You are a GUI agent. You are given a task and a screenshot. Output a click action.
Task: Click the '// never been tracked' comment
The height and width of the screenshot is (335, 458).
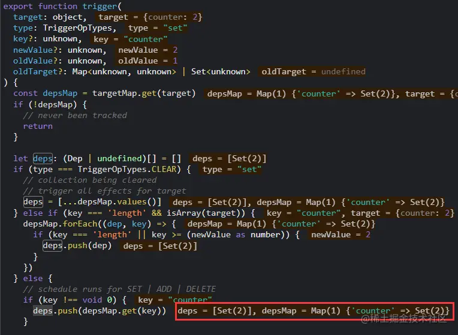[x=75, y=116]
